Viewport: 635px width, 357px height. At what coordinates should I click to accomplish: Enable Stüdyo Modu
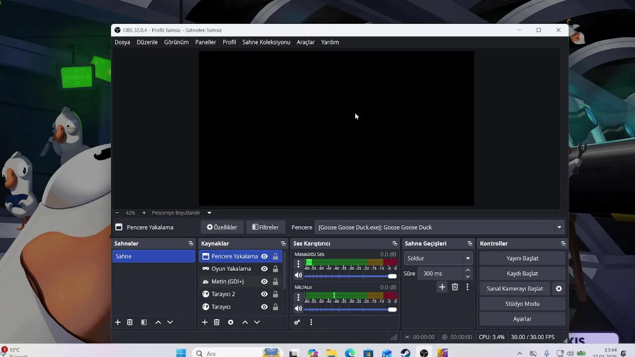522,304
